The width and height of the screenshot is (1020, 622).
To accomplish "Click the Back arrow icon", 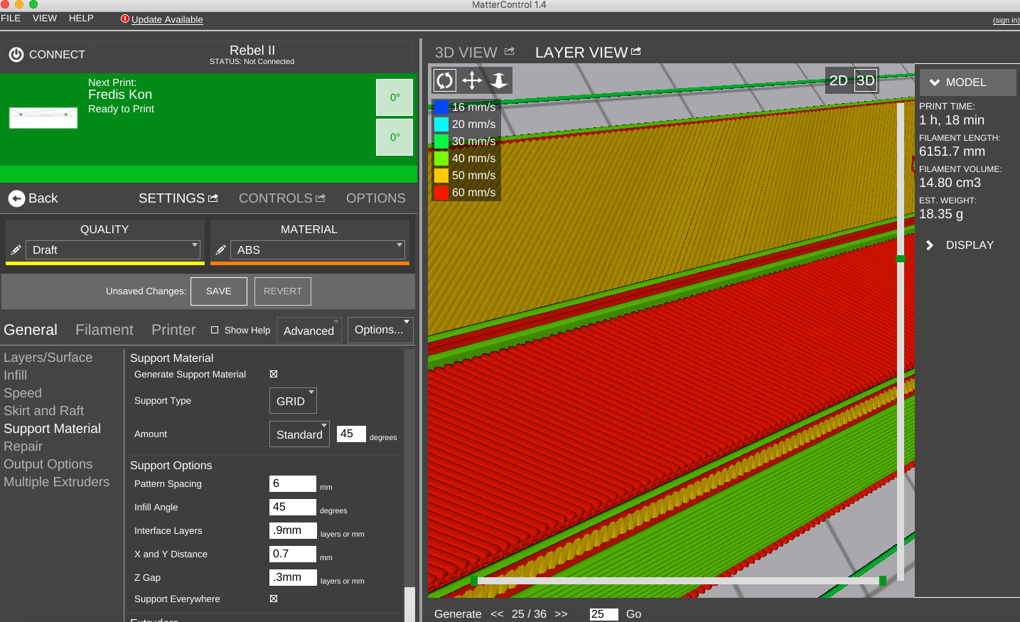I will click(x=16, y=198).
